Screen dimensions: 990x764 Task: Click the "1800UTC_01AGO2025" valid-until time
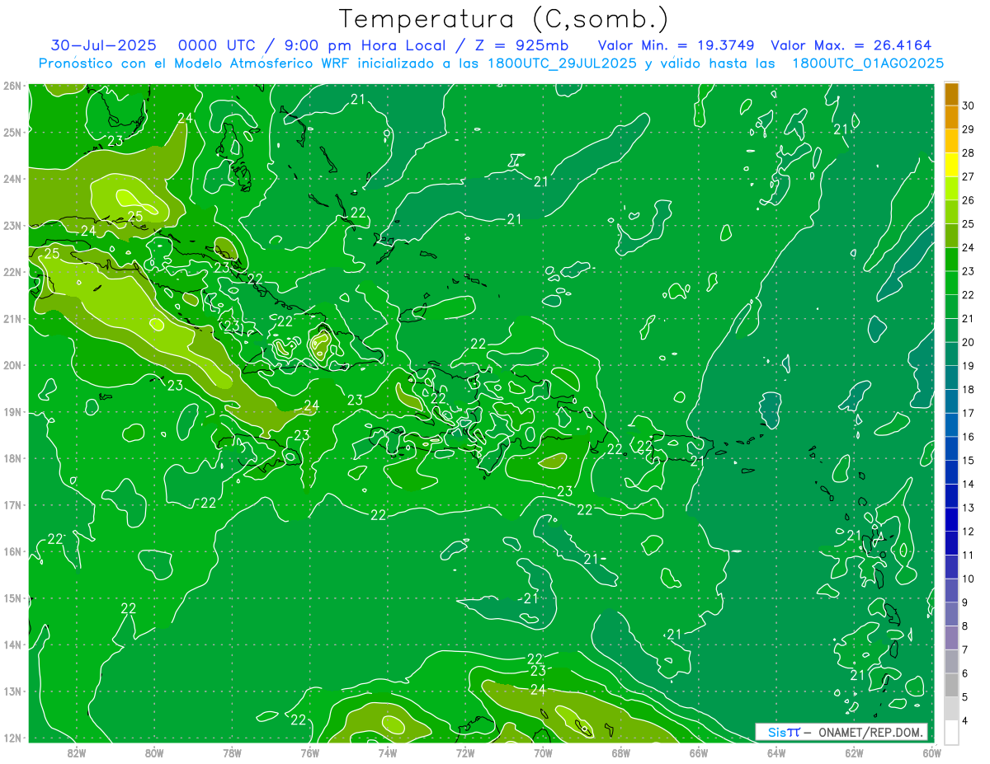point(868,63)
